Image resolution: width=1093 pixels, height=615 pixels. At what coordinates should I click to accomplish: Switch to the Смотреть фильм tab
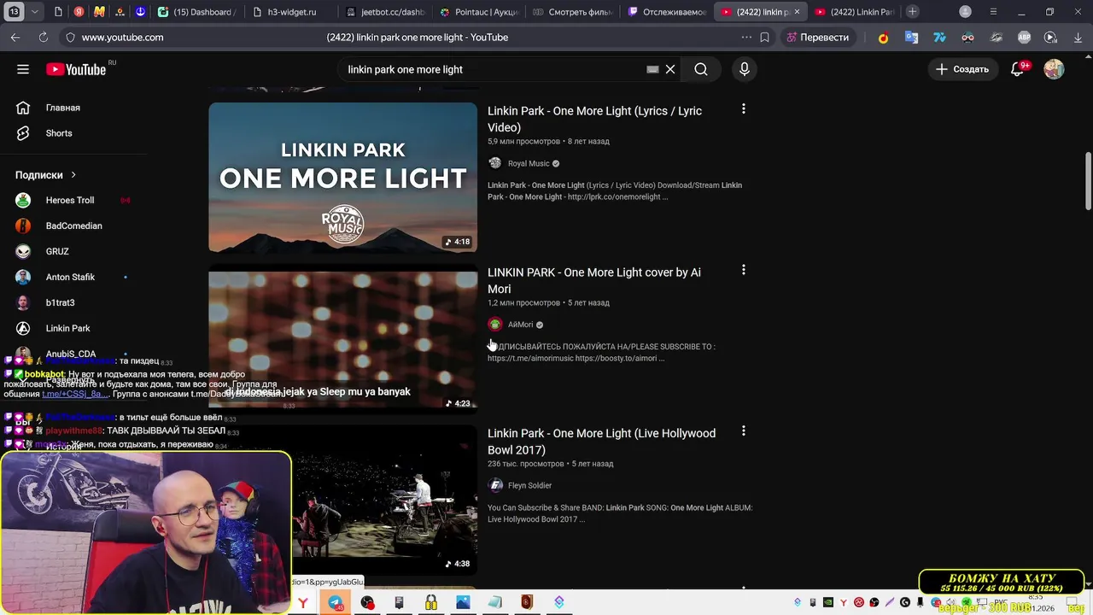572,12
